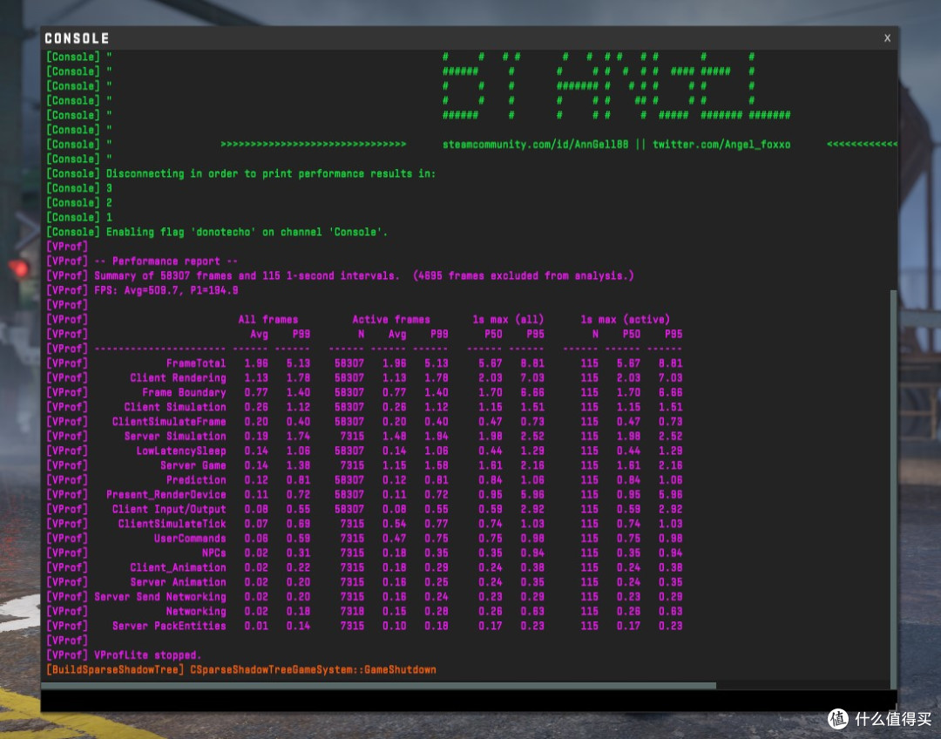Click the steamcommunity.com/id/AnnGell88 text

(x=535, y=144)
